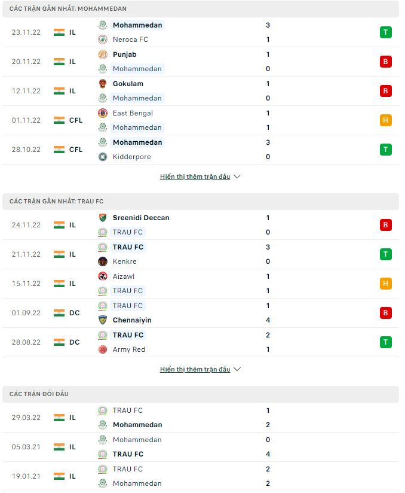The image size is (405, 493).
Task: Click red B badge for Punjab match
Action: click(385, 62)
